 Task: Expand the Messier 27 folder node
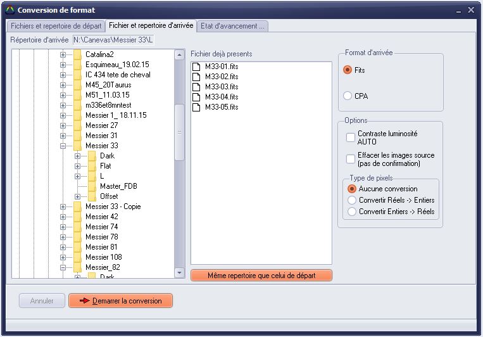(x=63, y=125)
